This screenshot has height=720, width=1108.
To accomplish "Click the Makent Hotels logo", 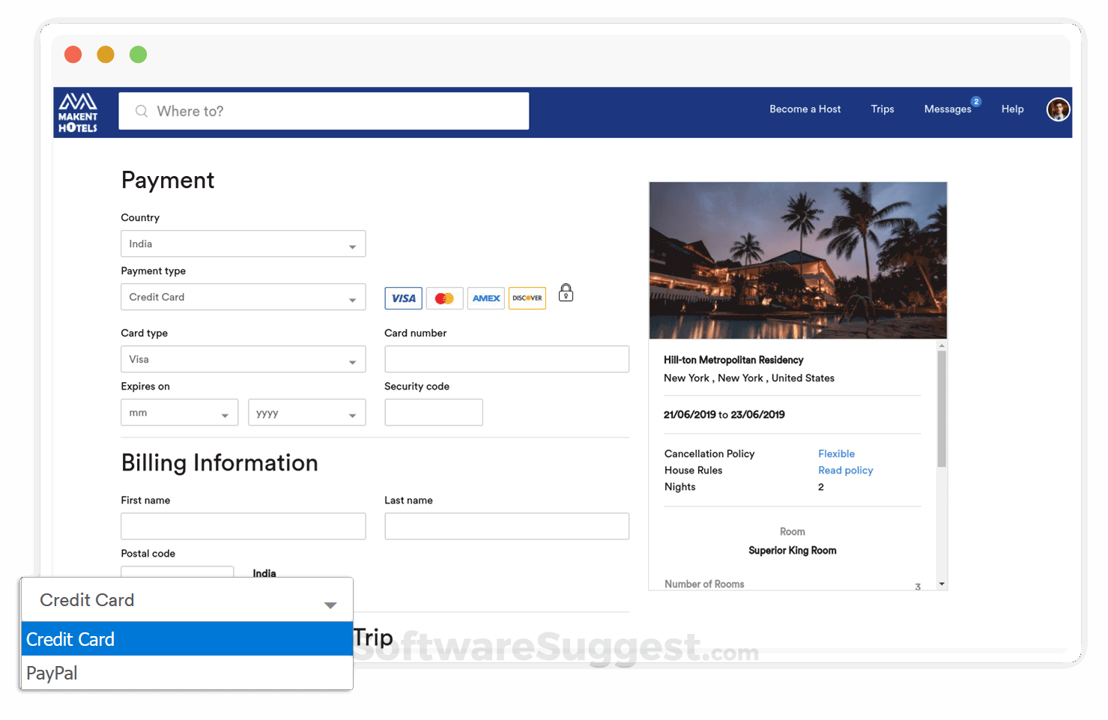I will pyautogui.click(x=78, y=112).
